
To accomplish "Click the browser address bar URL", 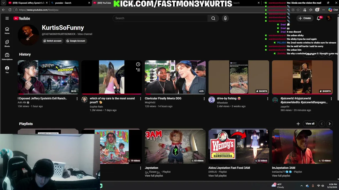I will [x=39, y=10].
